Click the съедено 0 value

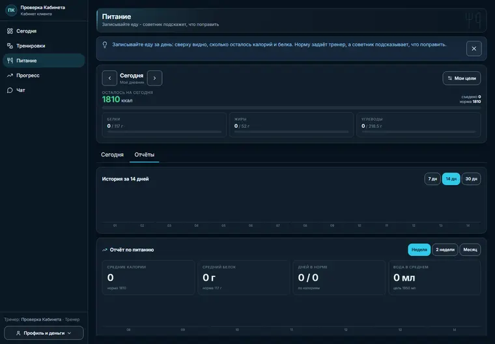(471, 96)
